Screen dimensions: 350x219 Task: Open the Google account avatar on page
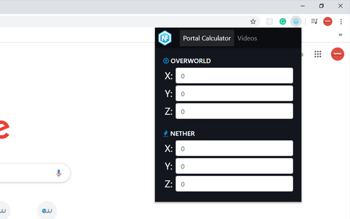pyautogui.click(x=337, y=54)
